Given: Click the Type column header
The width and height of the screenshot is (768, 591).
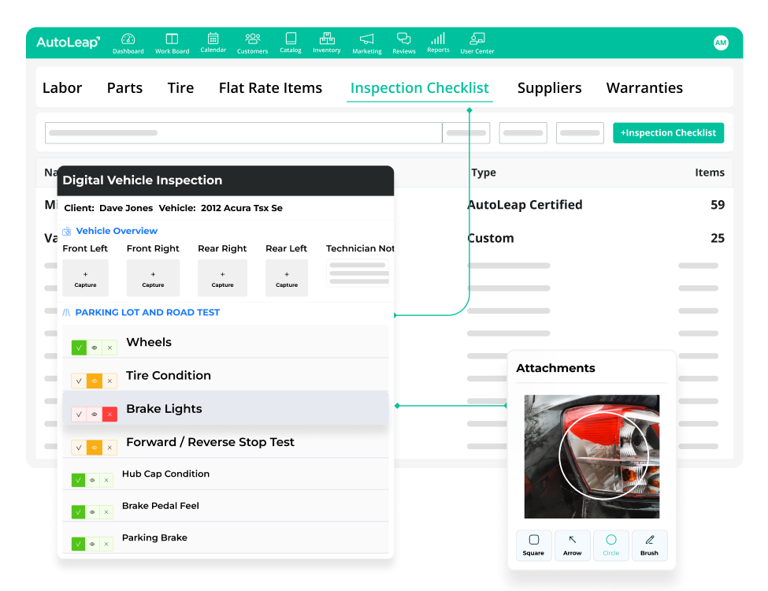Looking at the screenshot, I should 484,173.
